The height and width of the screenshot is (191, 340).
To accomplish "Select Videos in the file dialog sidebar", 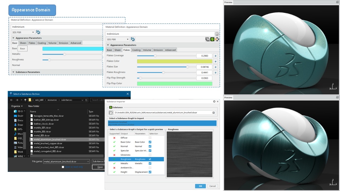I will tap(18, 147).
